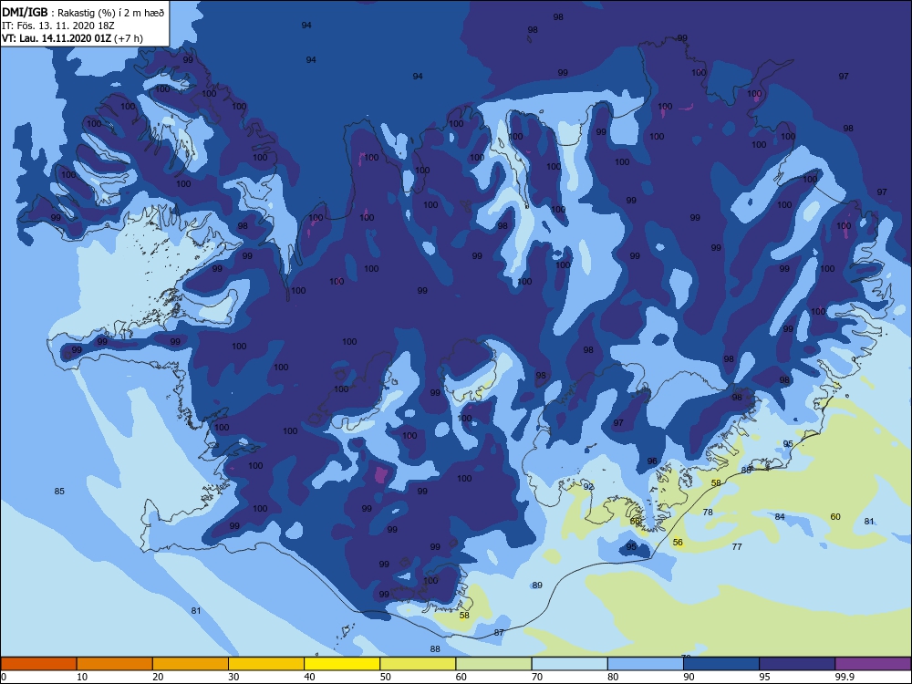The image size is (912, 684).
Task: Click the '85' humidity value over the ocean
Action: tap(59, 492)
